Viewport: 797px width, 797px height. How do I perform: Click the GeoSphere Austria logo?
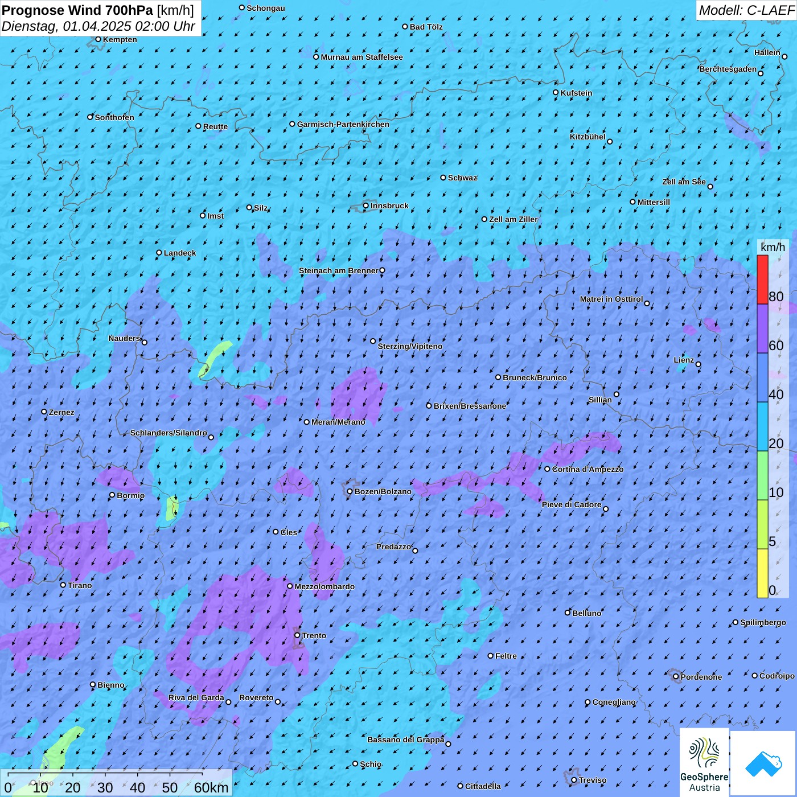click(704, 762)
